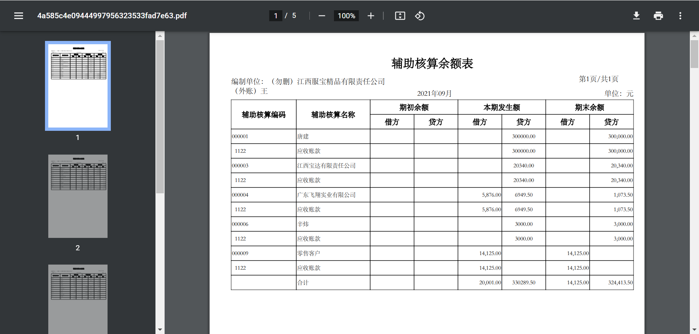Viewport: 699px width, 334px height.
Task: Rotate the PDF counterclockwise
Action: click(x=420, y=15)
